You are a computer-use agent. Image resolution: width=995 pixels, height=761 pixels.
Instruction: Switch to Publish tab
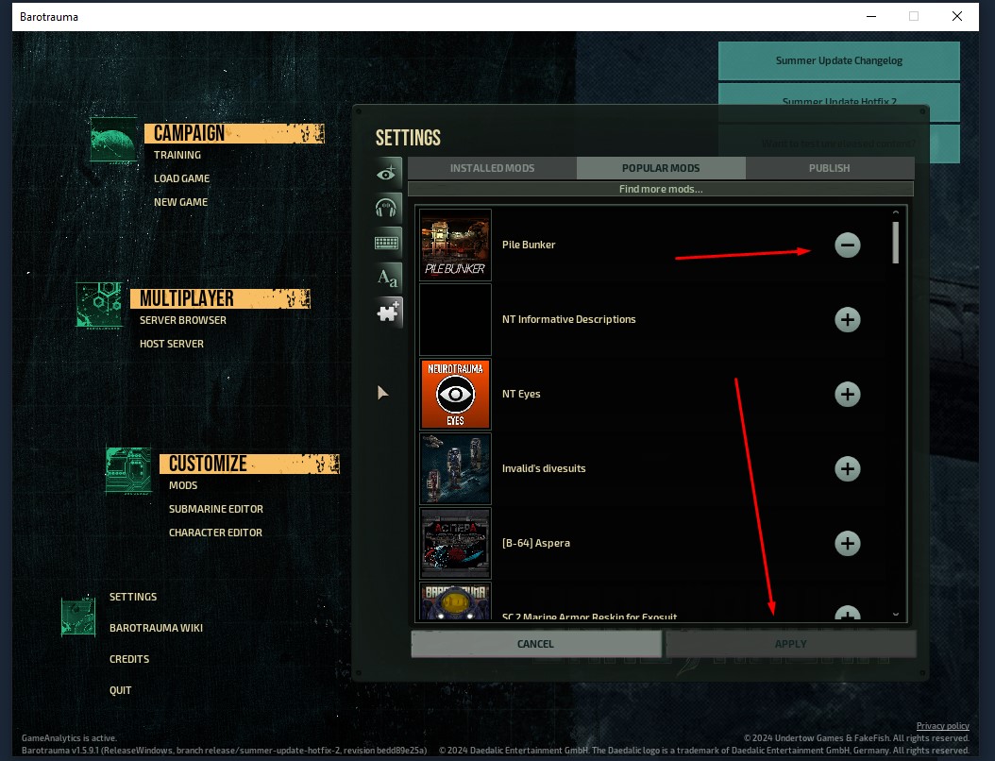829,168
